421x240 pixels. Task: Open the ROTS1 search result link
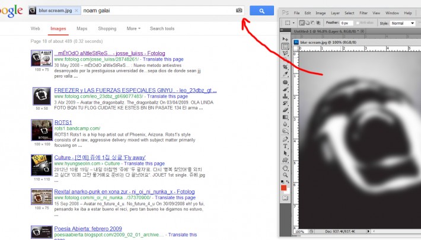(63, 123)
